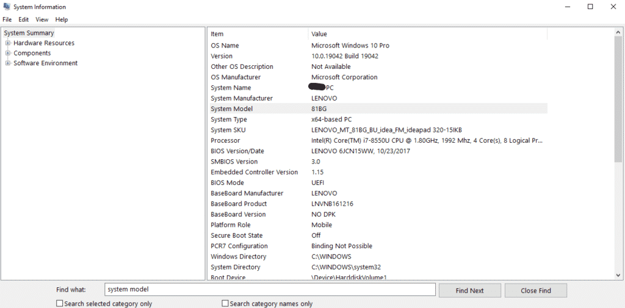Click the value 81BG
The image size is (625, 308).
coord(319,109)
